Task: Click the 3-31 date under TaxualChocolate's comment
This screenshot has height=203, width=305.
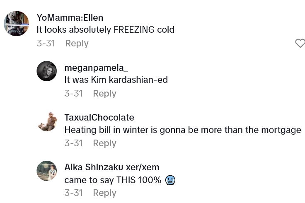Action: coord(73,143)
